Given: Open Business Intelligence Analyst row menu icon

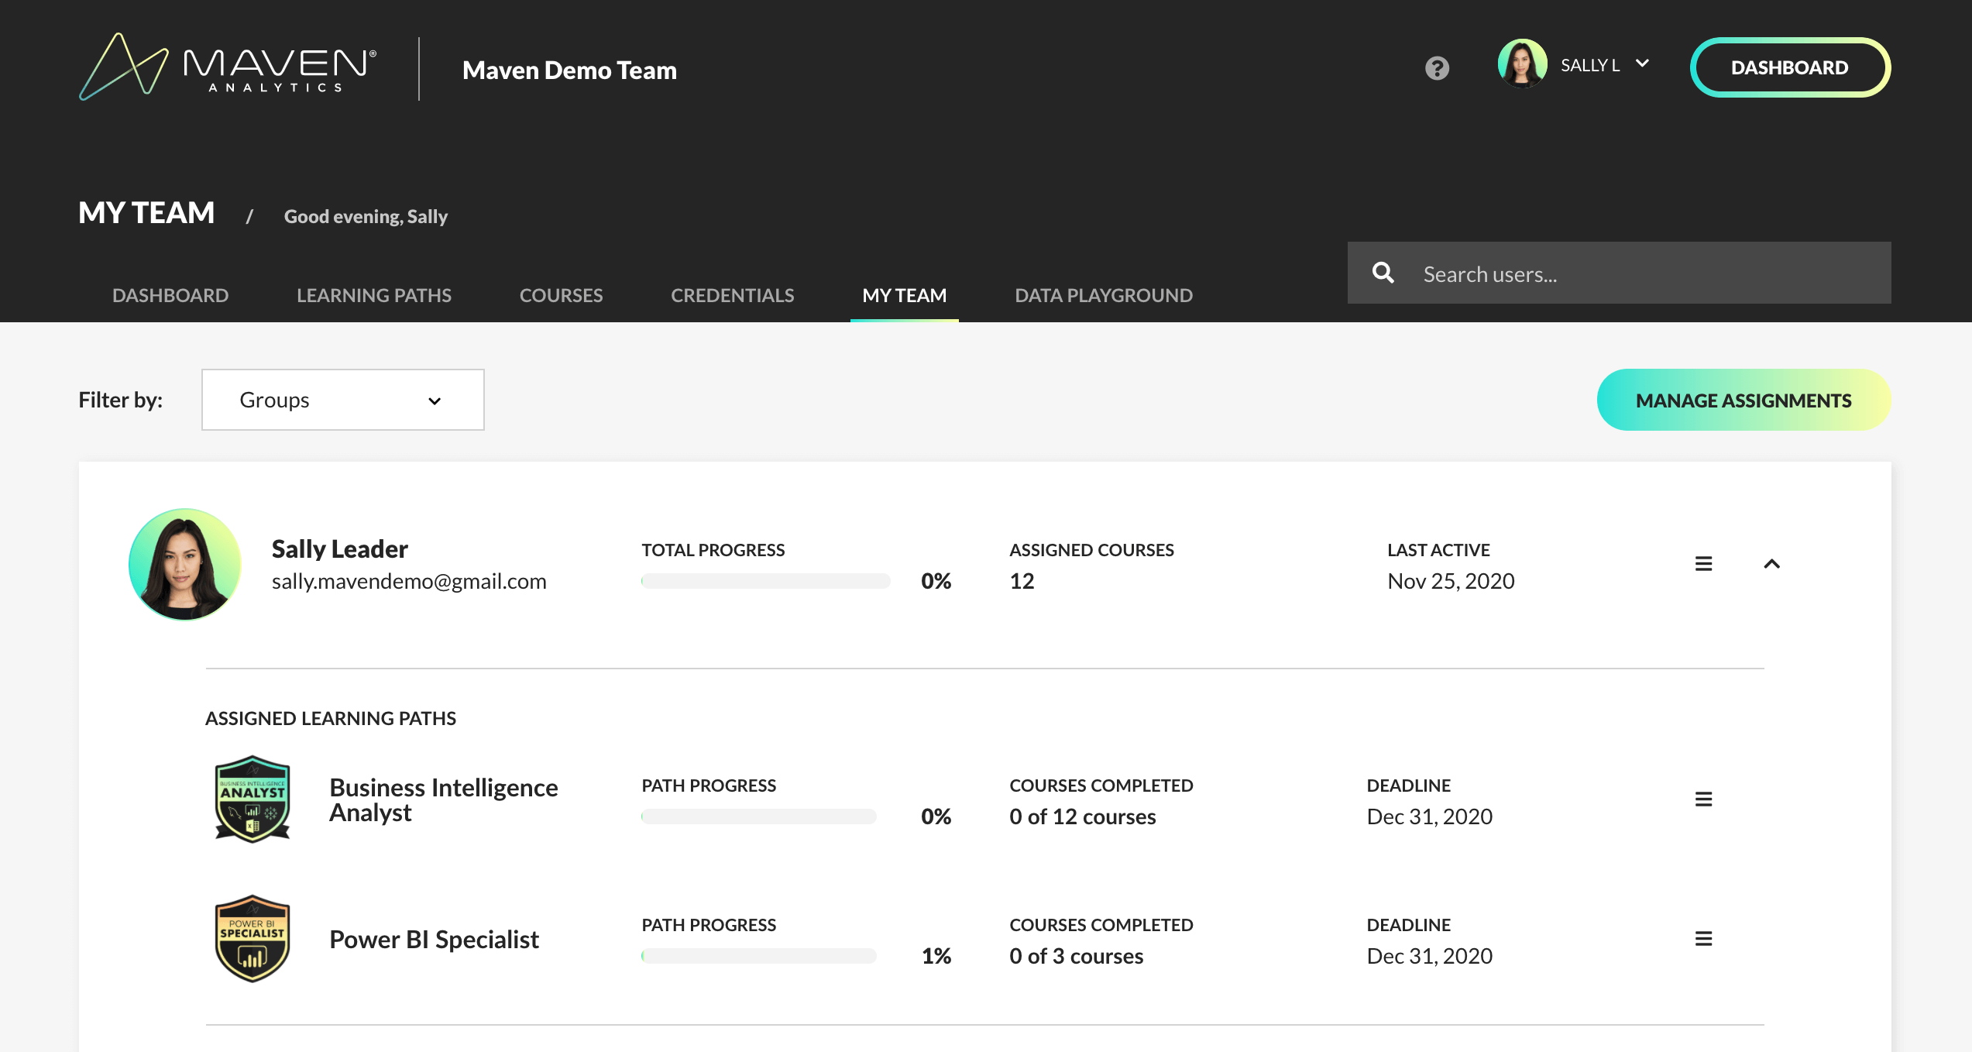Looking at the screenshot, I should (x=1703, y=799).
